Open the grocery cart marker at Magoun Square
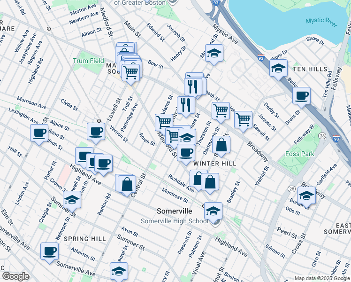 [x=130, y=71]
